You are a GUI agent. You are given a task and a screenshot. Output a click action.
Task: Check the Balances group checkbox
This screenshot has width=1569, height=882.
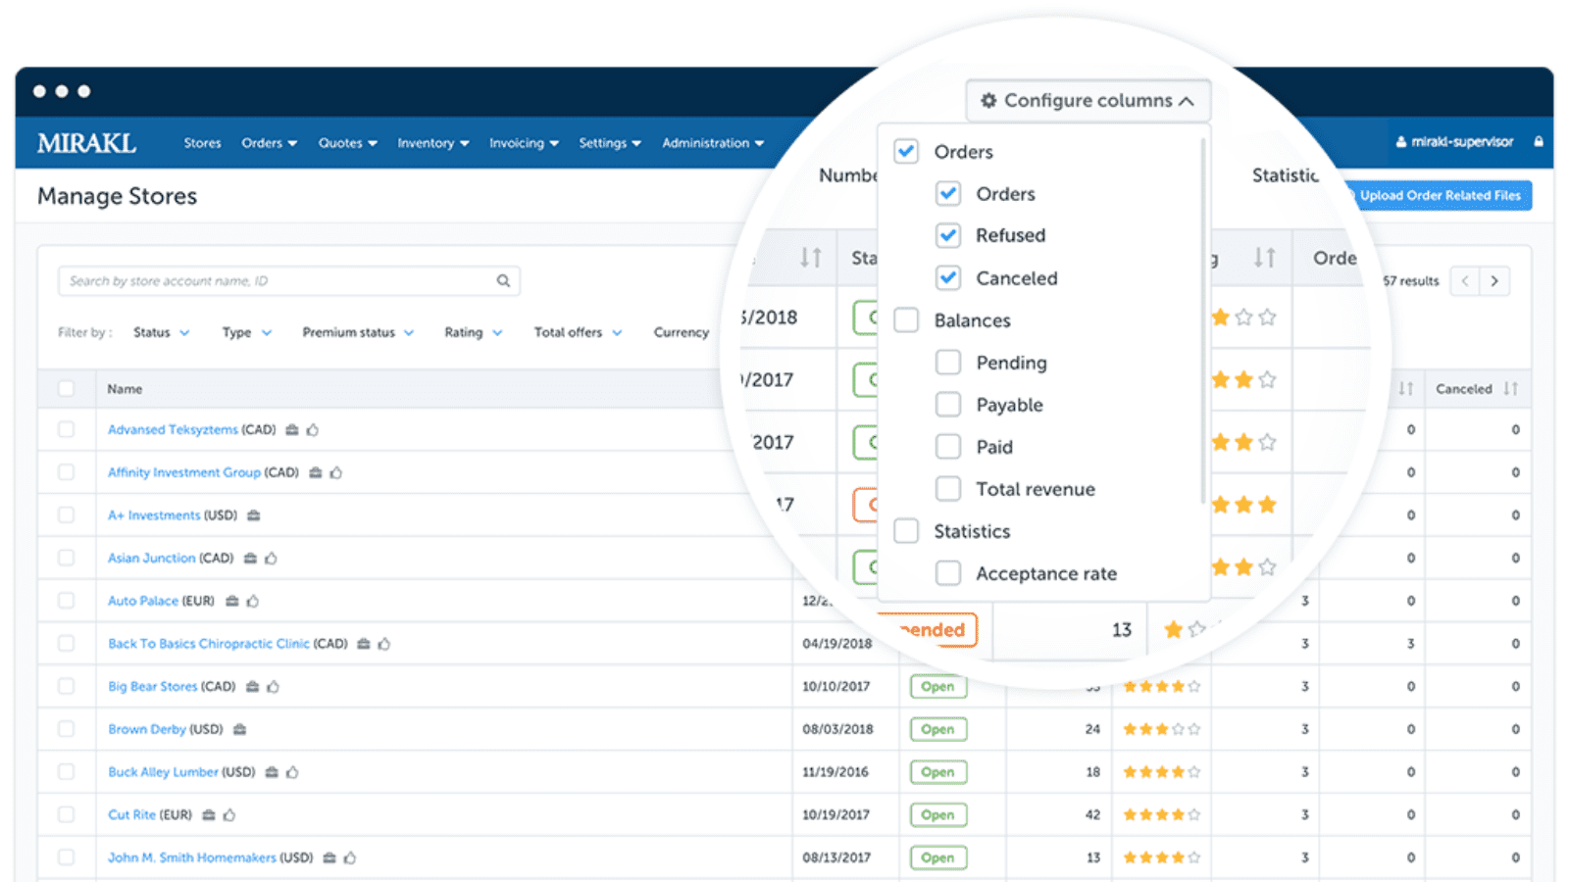(x=906, y=320)
